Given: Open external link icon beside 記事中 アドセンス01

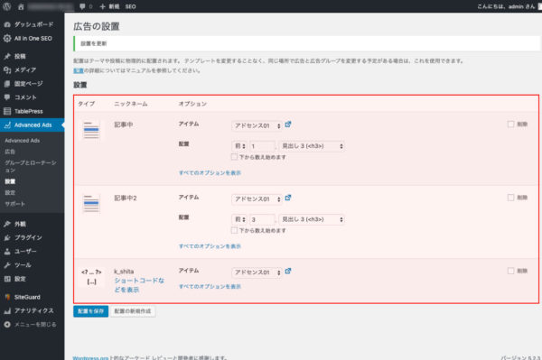Looking at the screenshot, I should [288, 125].
